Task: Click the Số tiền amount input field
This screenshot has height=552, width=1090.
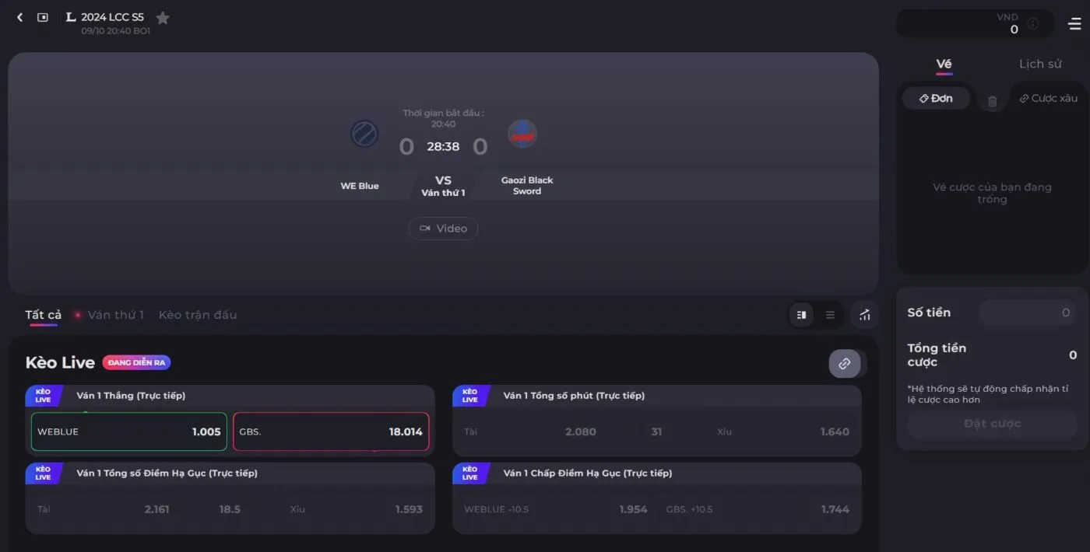Action: pos(1028,312)
